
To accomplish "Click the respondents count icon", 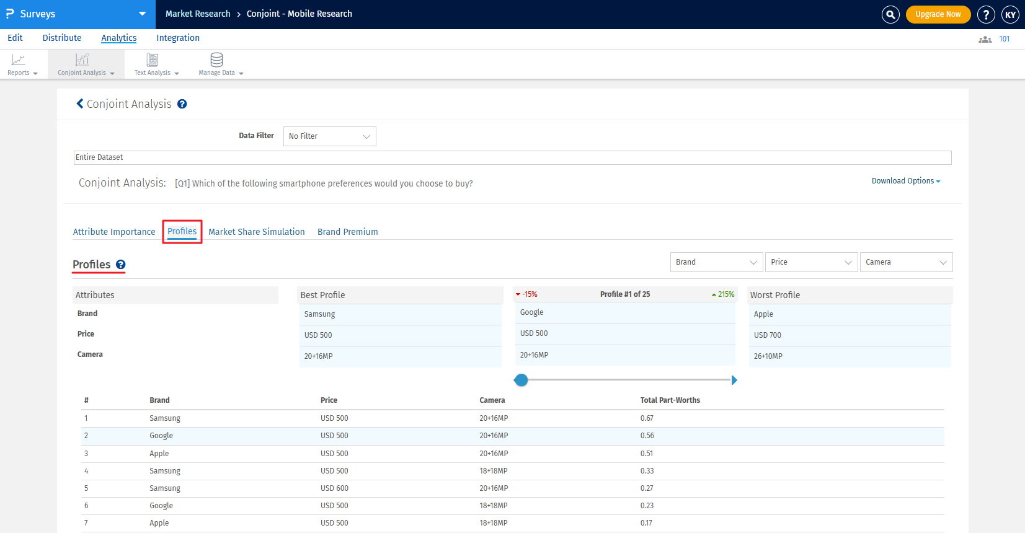I will tap(985, 39).
